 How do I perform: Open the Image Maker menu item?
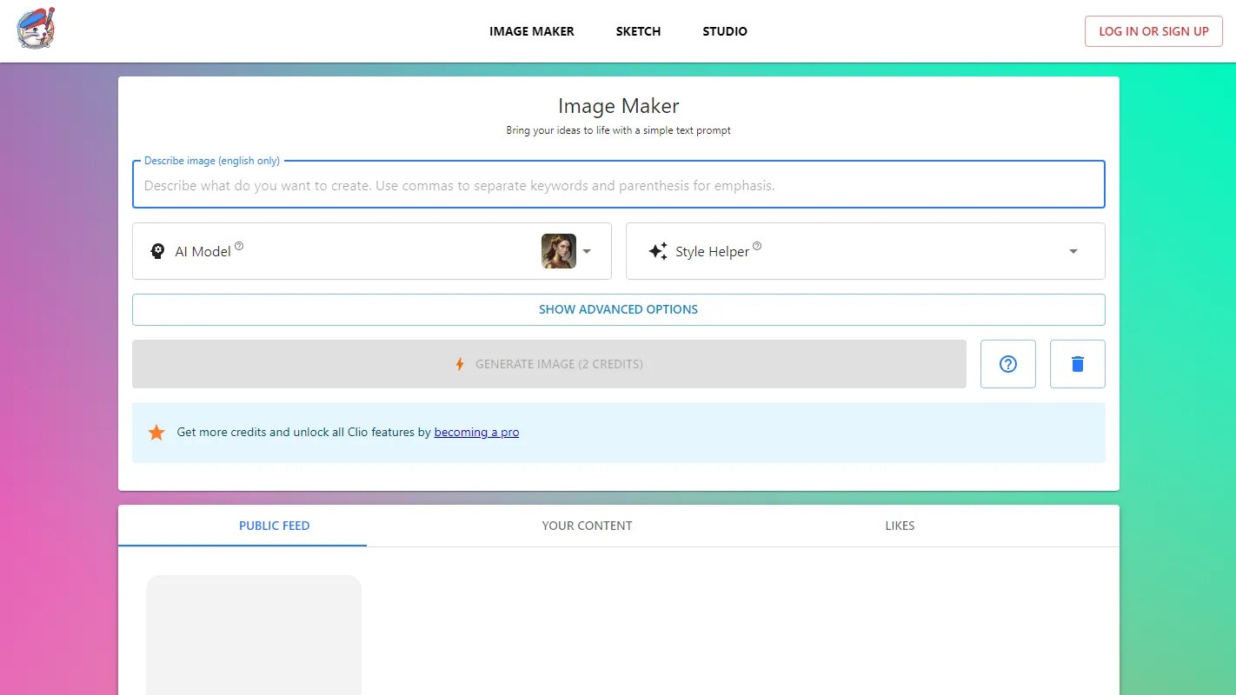point(532,31)
